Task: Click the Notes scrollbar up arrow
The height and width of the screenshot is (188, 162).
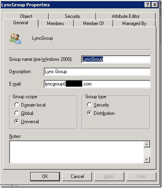Action: coord(147,144)
